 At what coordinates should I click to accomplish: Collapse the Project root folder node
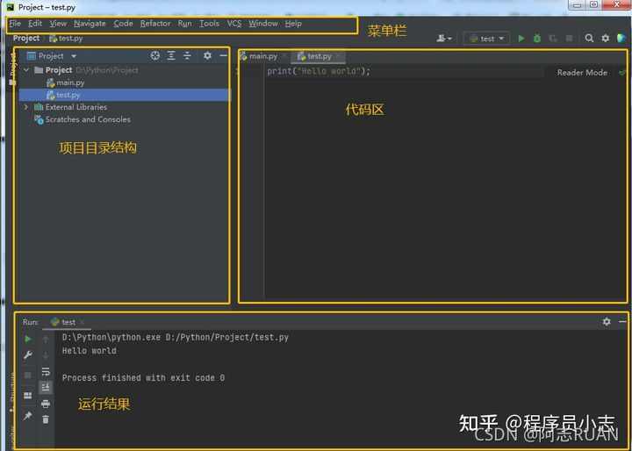coord(26,70)
